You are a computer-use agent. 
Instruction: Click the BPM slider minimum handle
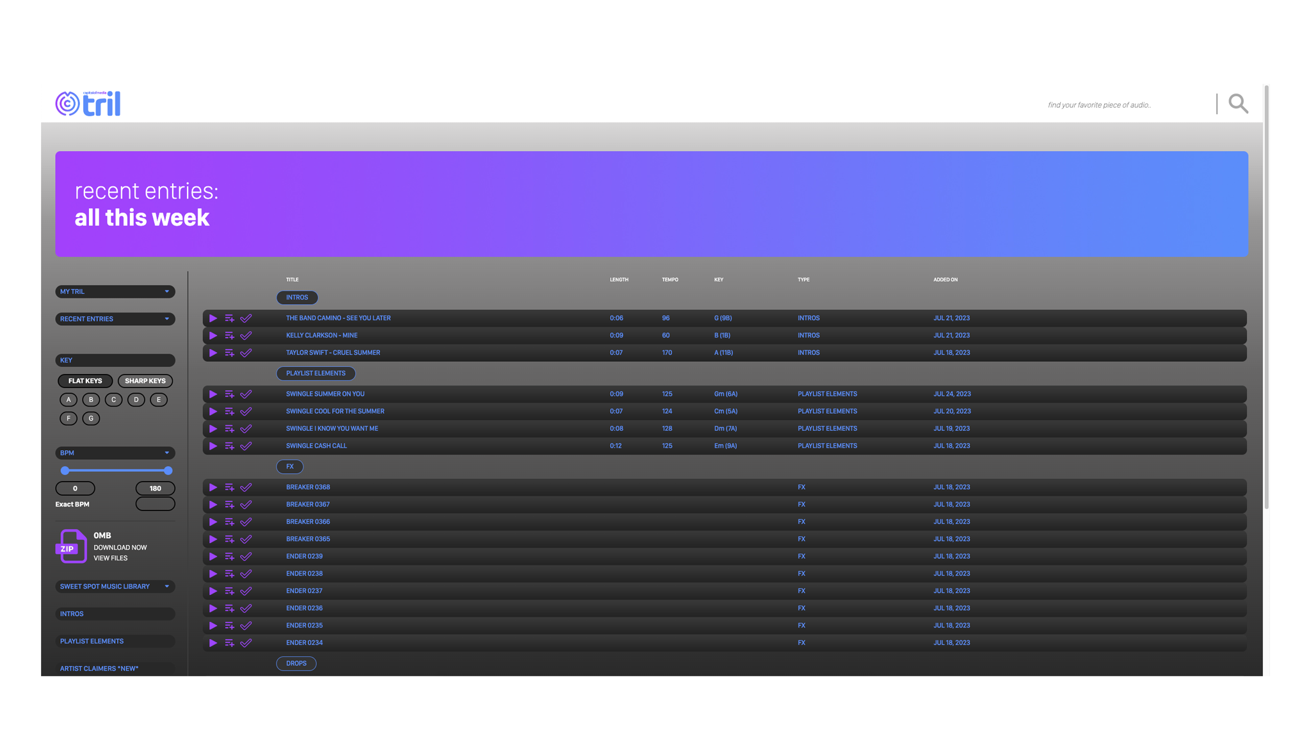[65, 471]
